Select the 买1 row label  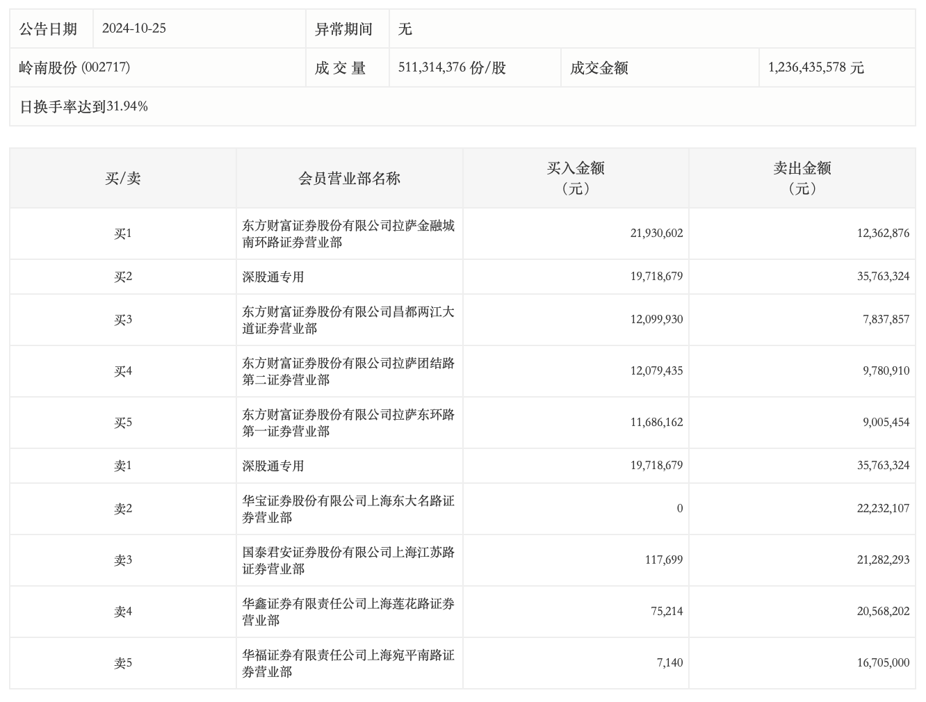(123, 234)
